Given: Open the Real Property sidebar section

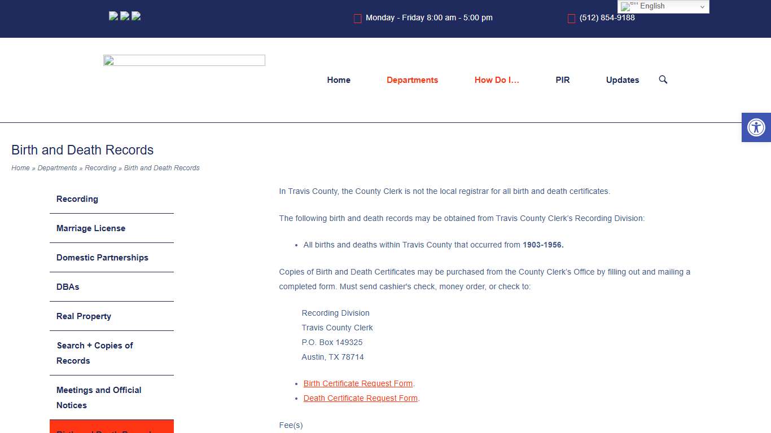Looking at the screenshot, I should 83,316.
